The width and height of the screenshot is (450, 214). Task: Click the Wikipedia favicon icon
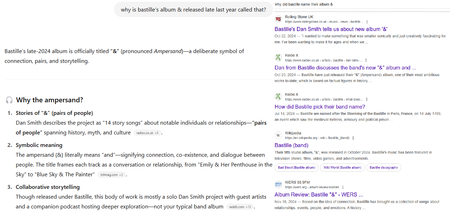[278, 135]
